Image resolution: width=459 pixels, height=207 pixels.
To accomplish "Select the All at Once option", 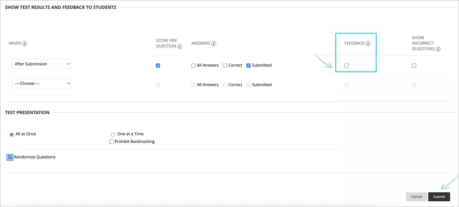I will 11,134.
